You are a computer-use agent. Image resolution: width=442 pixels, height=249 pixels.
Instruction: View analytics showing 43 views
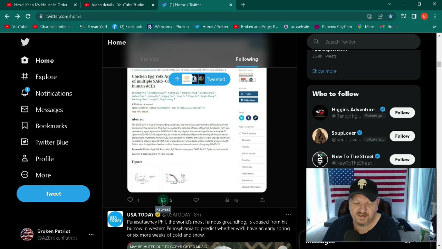point(231,200)
